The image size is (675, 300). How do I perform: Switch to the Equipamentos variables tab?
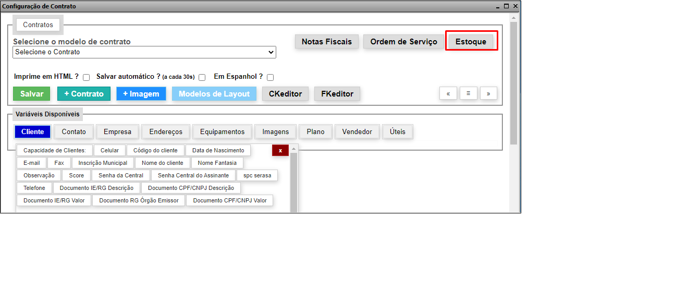tap(222, 132)
